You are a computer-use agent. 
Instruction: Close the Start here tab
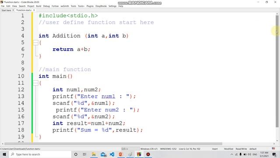click(x=13, y=10)
